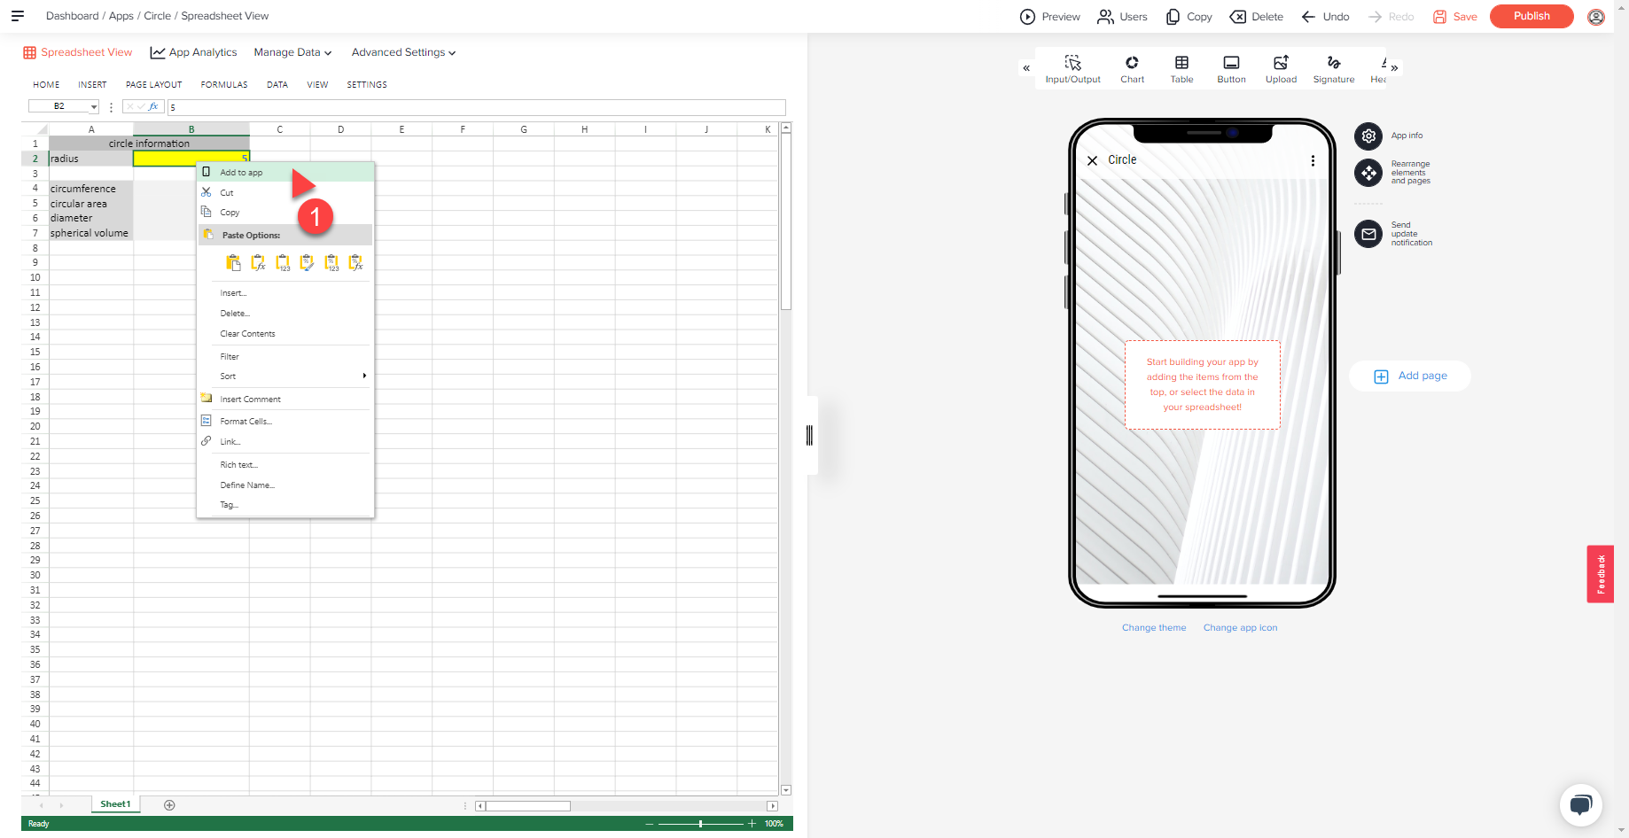Add a Button element
1629x838 pixels.
tap(1231, 69)
